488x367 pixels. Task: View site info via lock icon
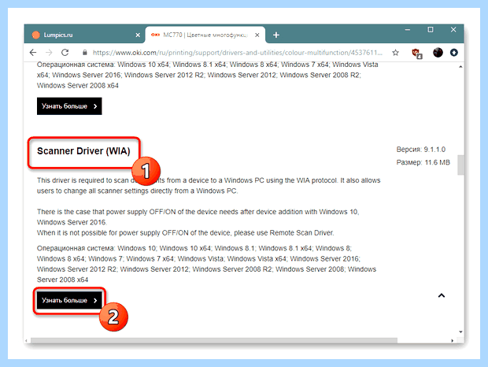point(85,53)
